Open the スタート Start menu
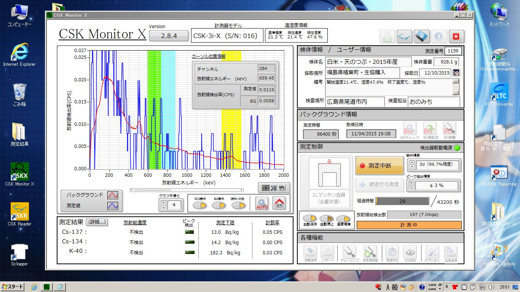Viewport: 520px width, 292px height. pyautogui.click(x=12, y=287)
